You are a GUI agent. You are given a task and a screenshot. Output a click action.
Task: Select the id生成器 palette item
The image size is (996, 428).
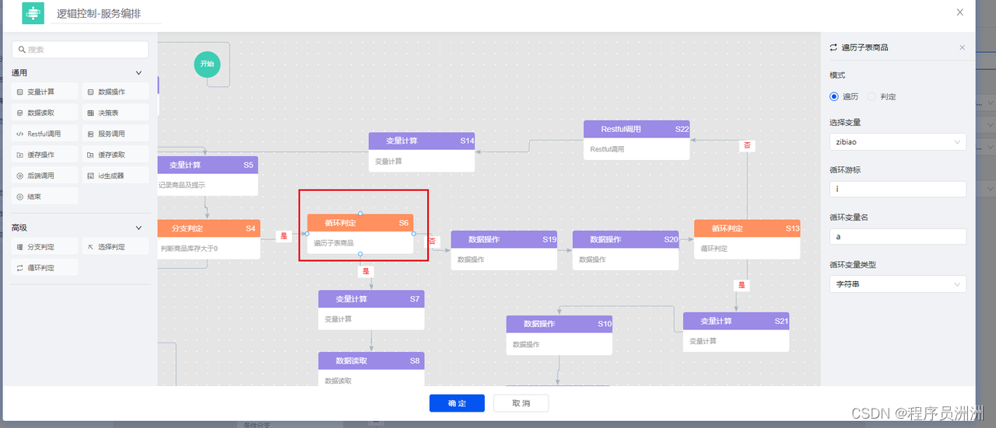[115, 176]
